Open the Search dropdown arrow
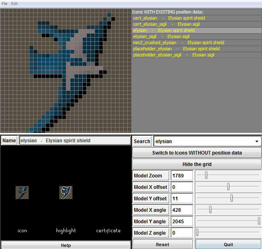The image size is (262, 249). pyautogui.click(x=257, y=141)
